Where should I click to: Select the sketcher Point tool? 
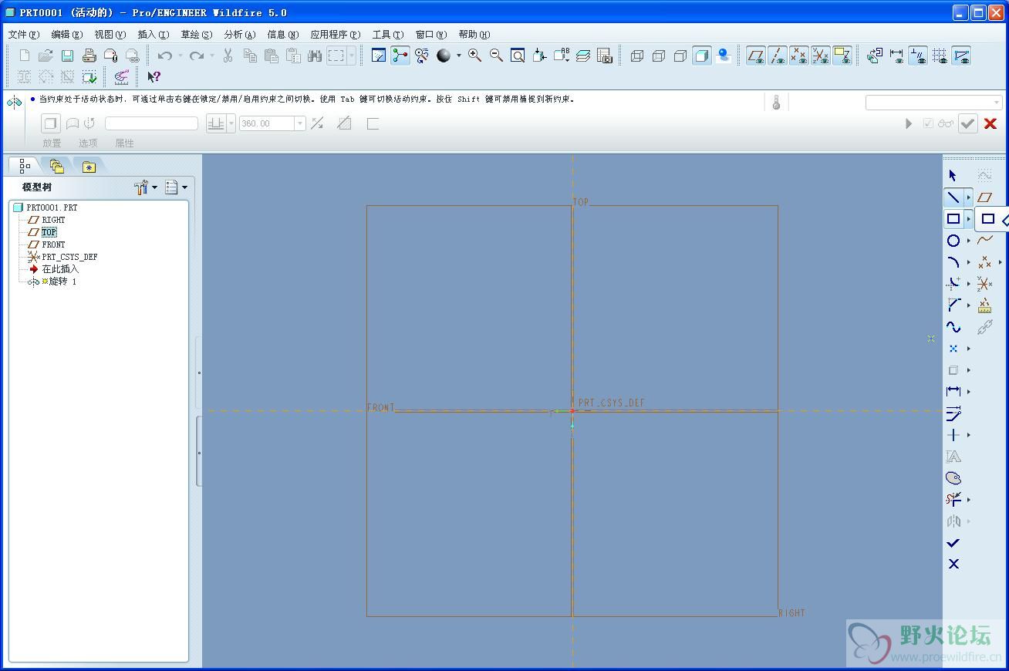coord(953,349)
